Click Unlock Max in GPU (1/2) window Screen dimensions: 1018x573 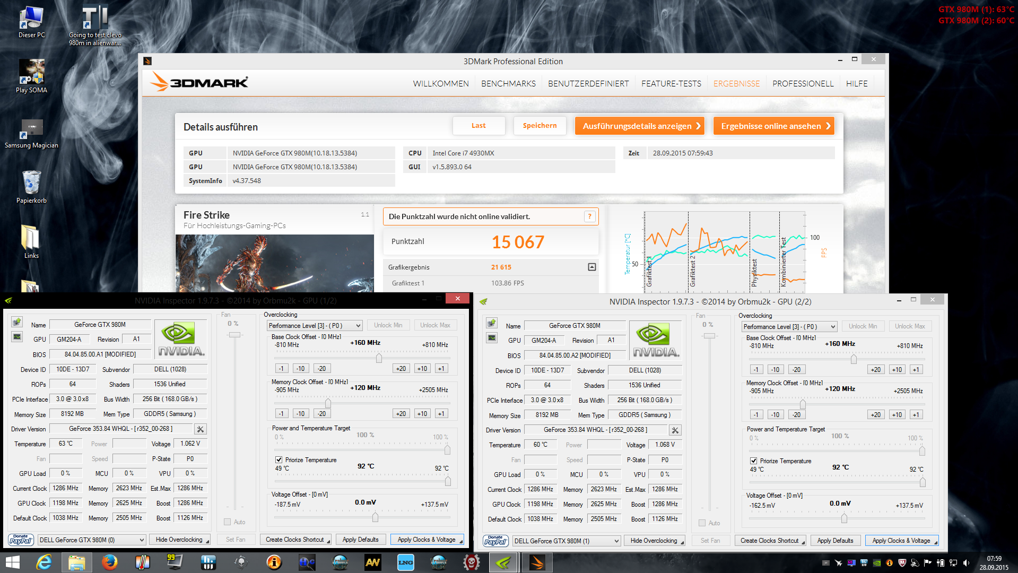[x=435, y=325]
